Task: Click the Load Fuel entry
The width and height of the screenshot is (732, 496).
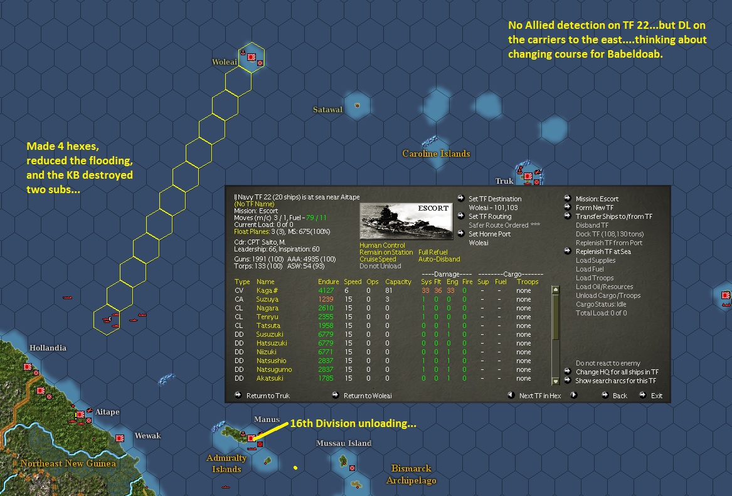Action: (x=590, y=269)
